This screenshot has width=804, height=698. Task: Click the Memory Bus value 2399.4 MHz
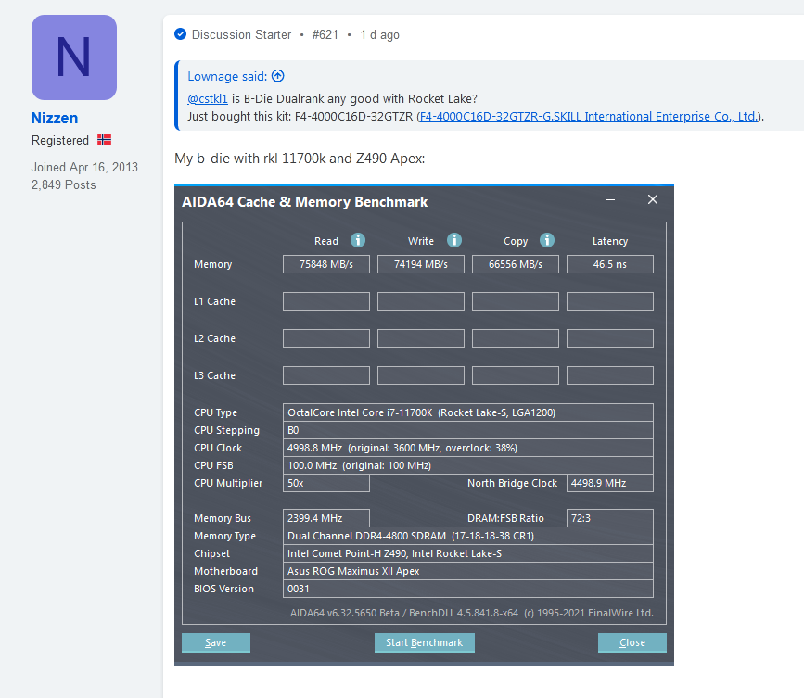coord(326,518)
